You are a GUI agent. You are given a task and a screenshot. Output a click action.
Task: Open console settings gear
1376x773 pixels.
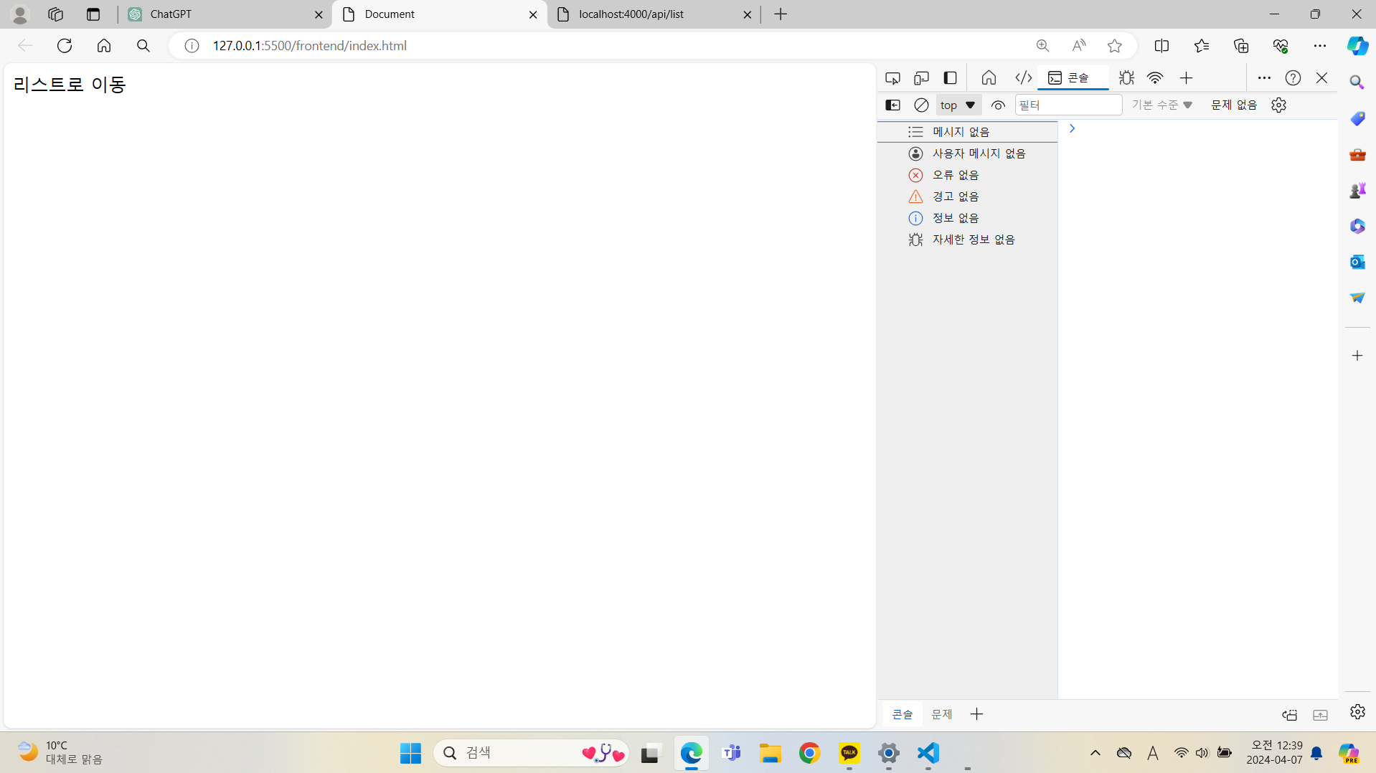[1278, 105]
